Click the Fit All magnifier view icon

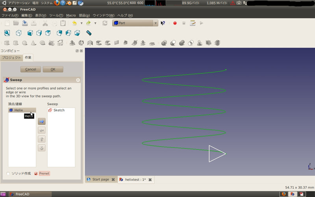tap(7, 33)
